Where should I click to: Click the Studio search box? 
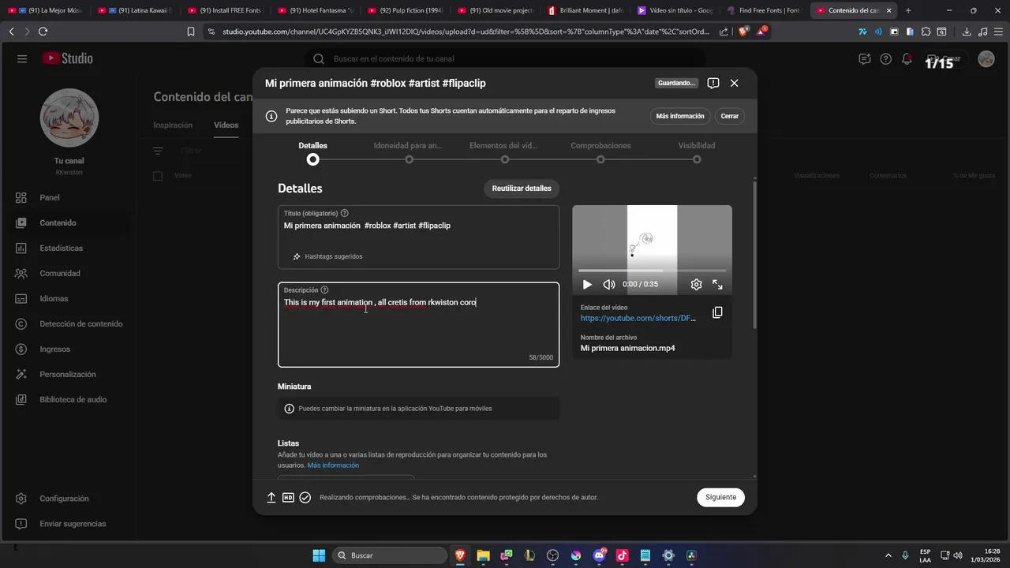tap(505, 58)
